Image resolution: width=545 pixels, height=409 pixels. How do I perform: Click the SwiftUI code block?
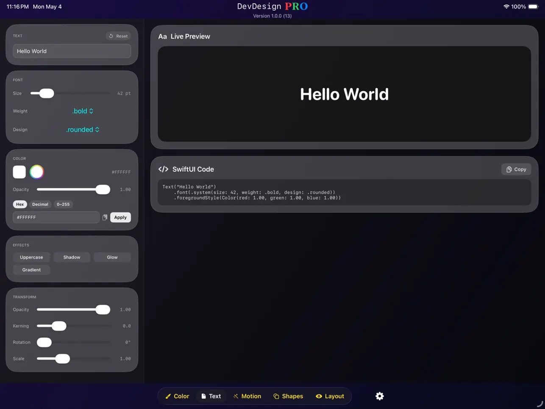coord(344,192)
